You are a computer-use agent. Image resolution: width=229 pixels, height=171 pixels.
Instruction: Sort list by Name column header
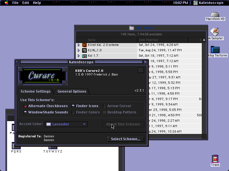click(x=106, y=40)
